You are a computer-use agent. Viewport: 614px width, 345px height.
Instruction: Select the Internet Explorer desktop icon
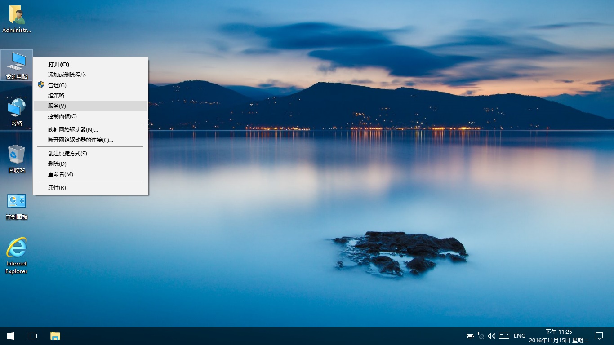(17, 255)
